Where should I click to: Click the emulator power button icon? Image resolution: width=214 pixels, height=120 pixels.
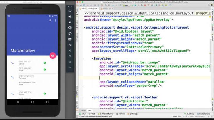point(70,11)
